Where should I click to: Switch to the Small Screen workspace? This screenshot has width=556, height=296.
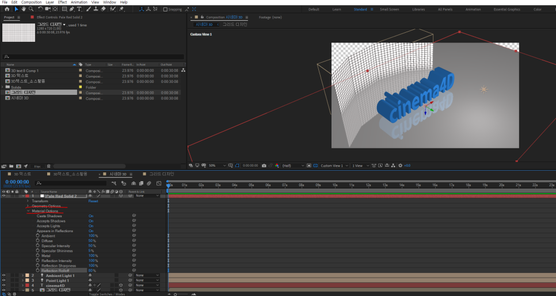point(389,9)
